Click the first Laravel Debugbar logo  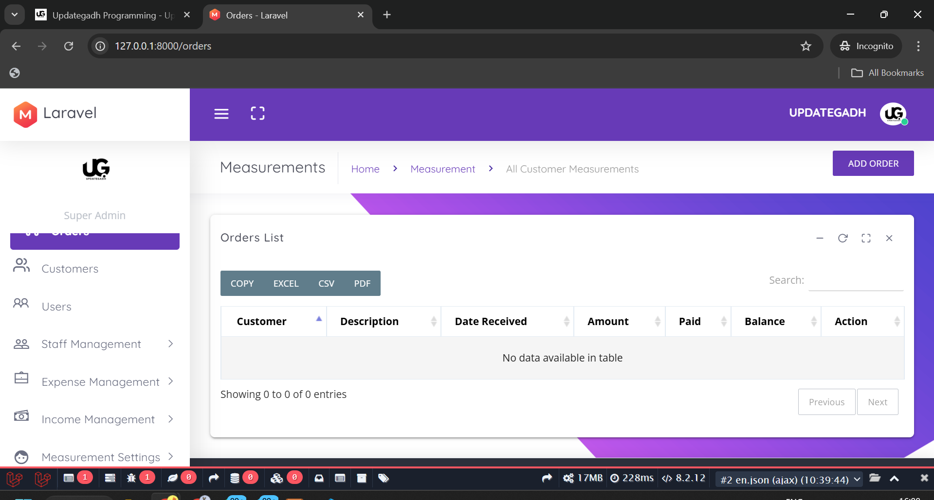14,479
